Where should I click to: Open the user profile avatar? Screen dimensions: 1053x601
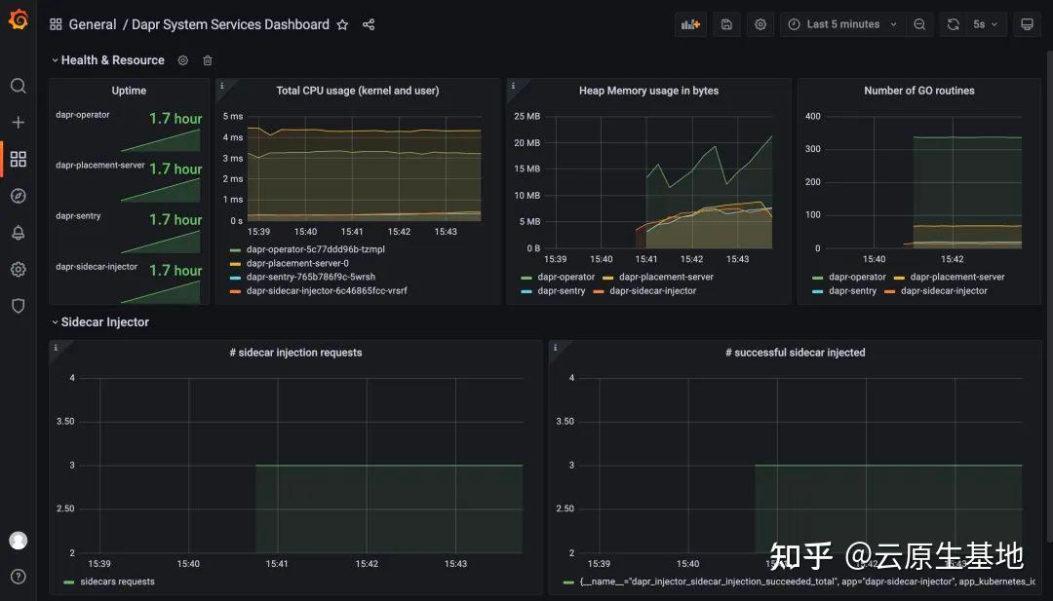pos(18,540)
